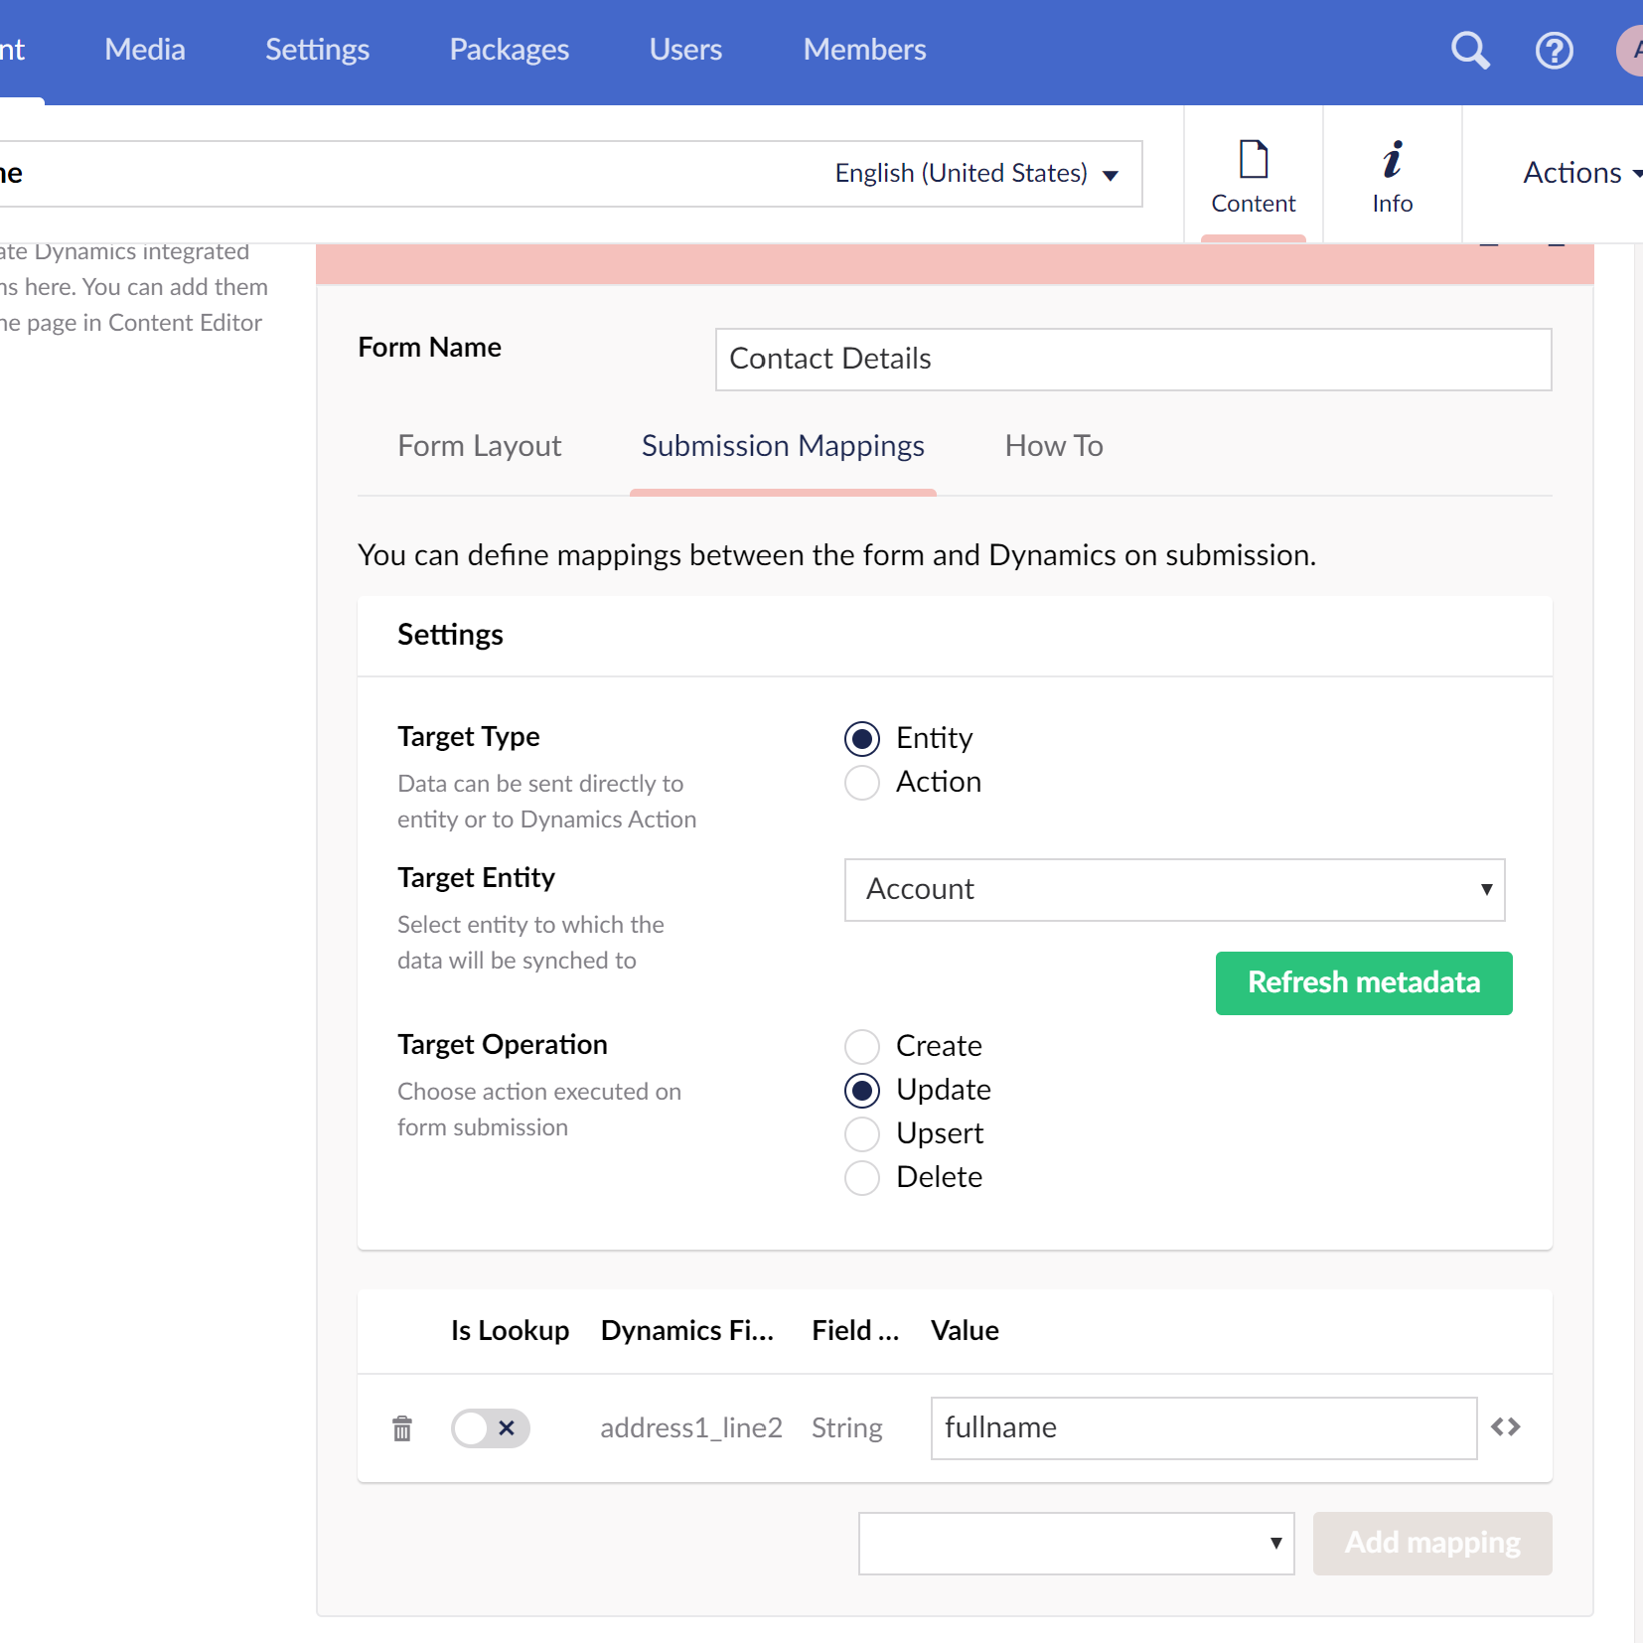Click the Field ... column header
Image resolution: width=1643 pixels, height=1643 pixels.
coord(855,1331)
